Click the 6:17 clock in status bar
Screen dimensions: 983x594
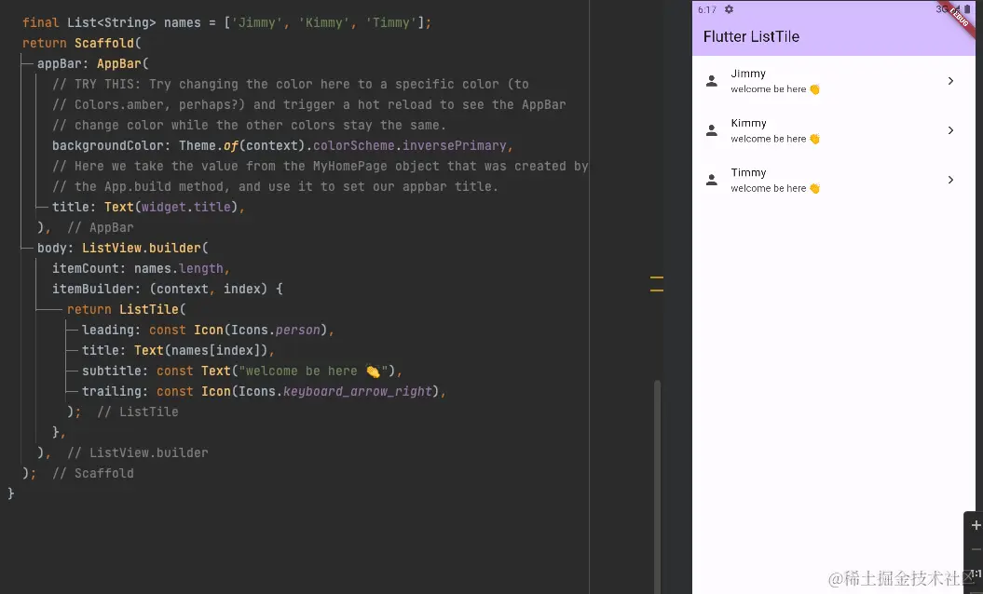(x=706, y=9)
